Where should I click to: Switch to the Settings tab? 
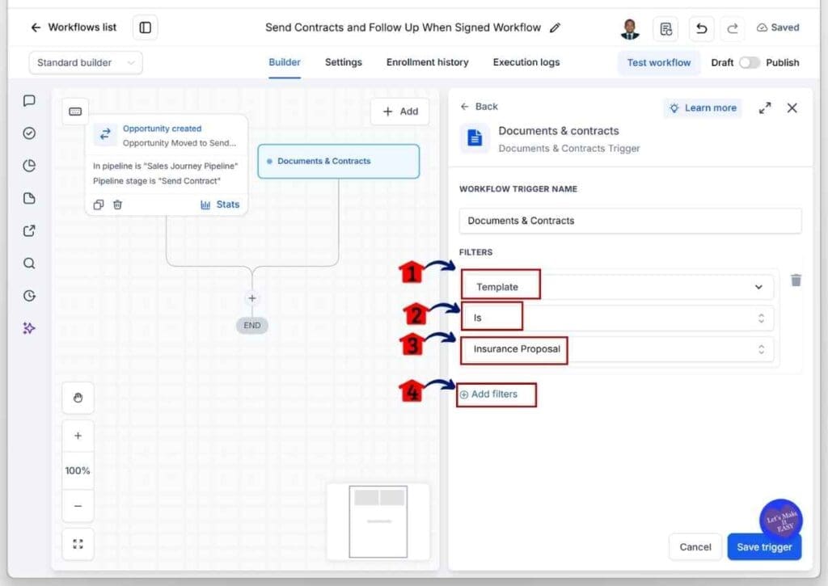click(x=343, y=62)
